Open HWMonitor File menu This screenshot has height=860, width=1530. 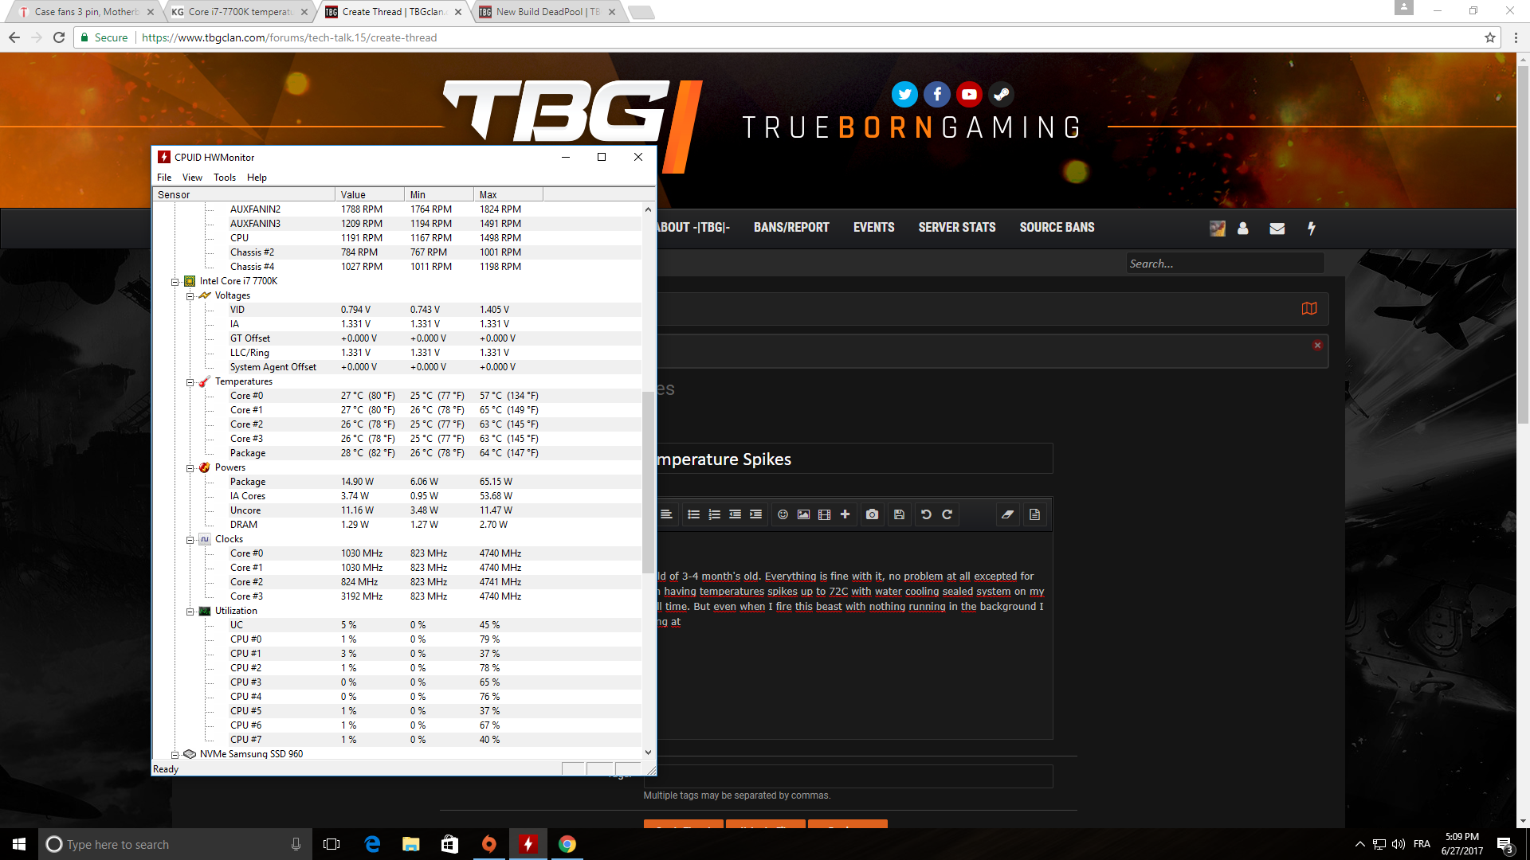pos(164,178)
